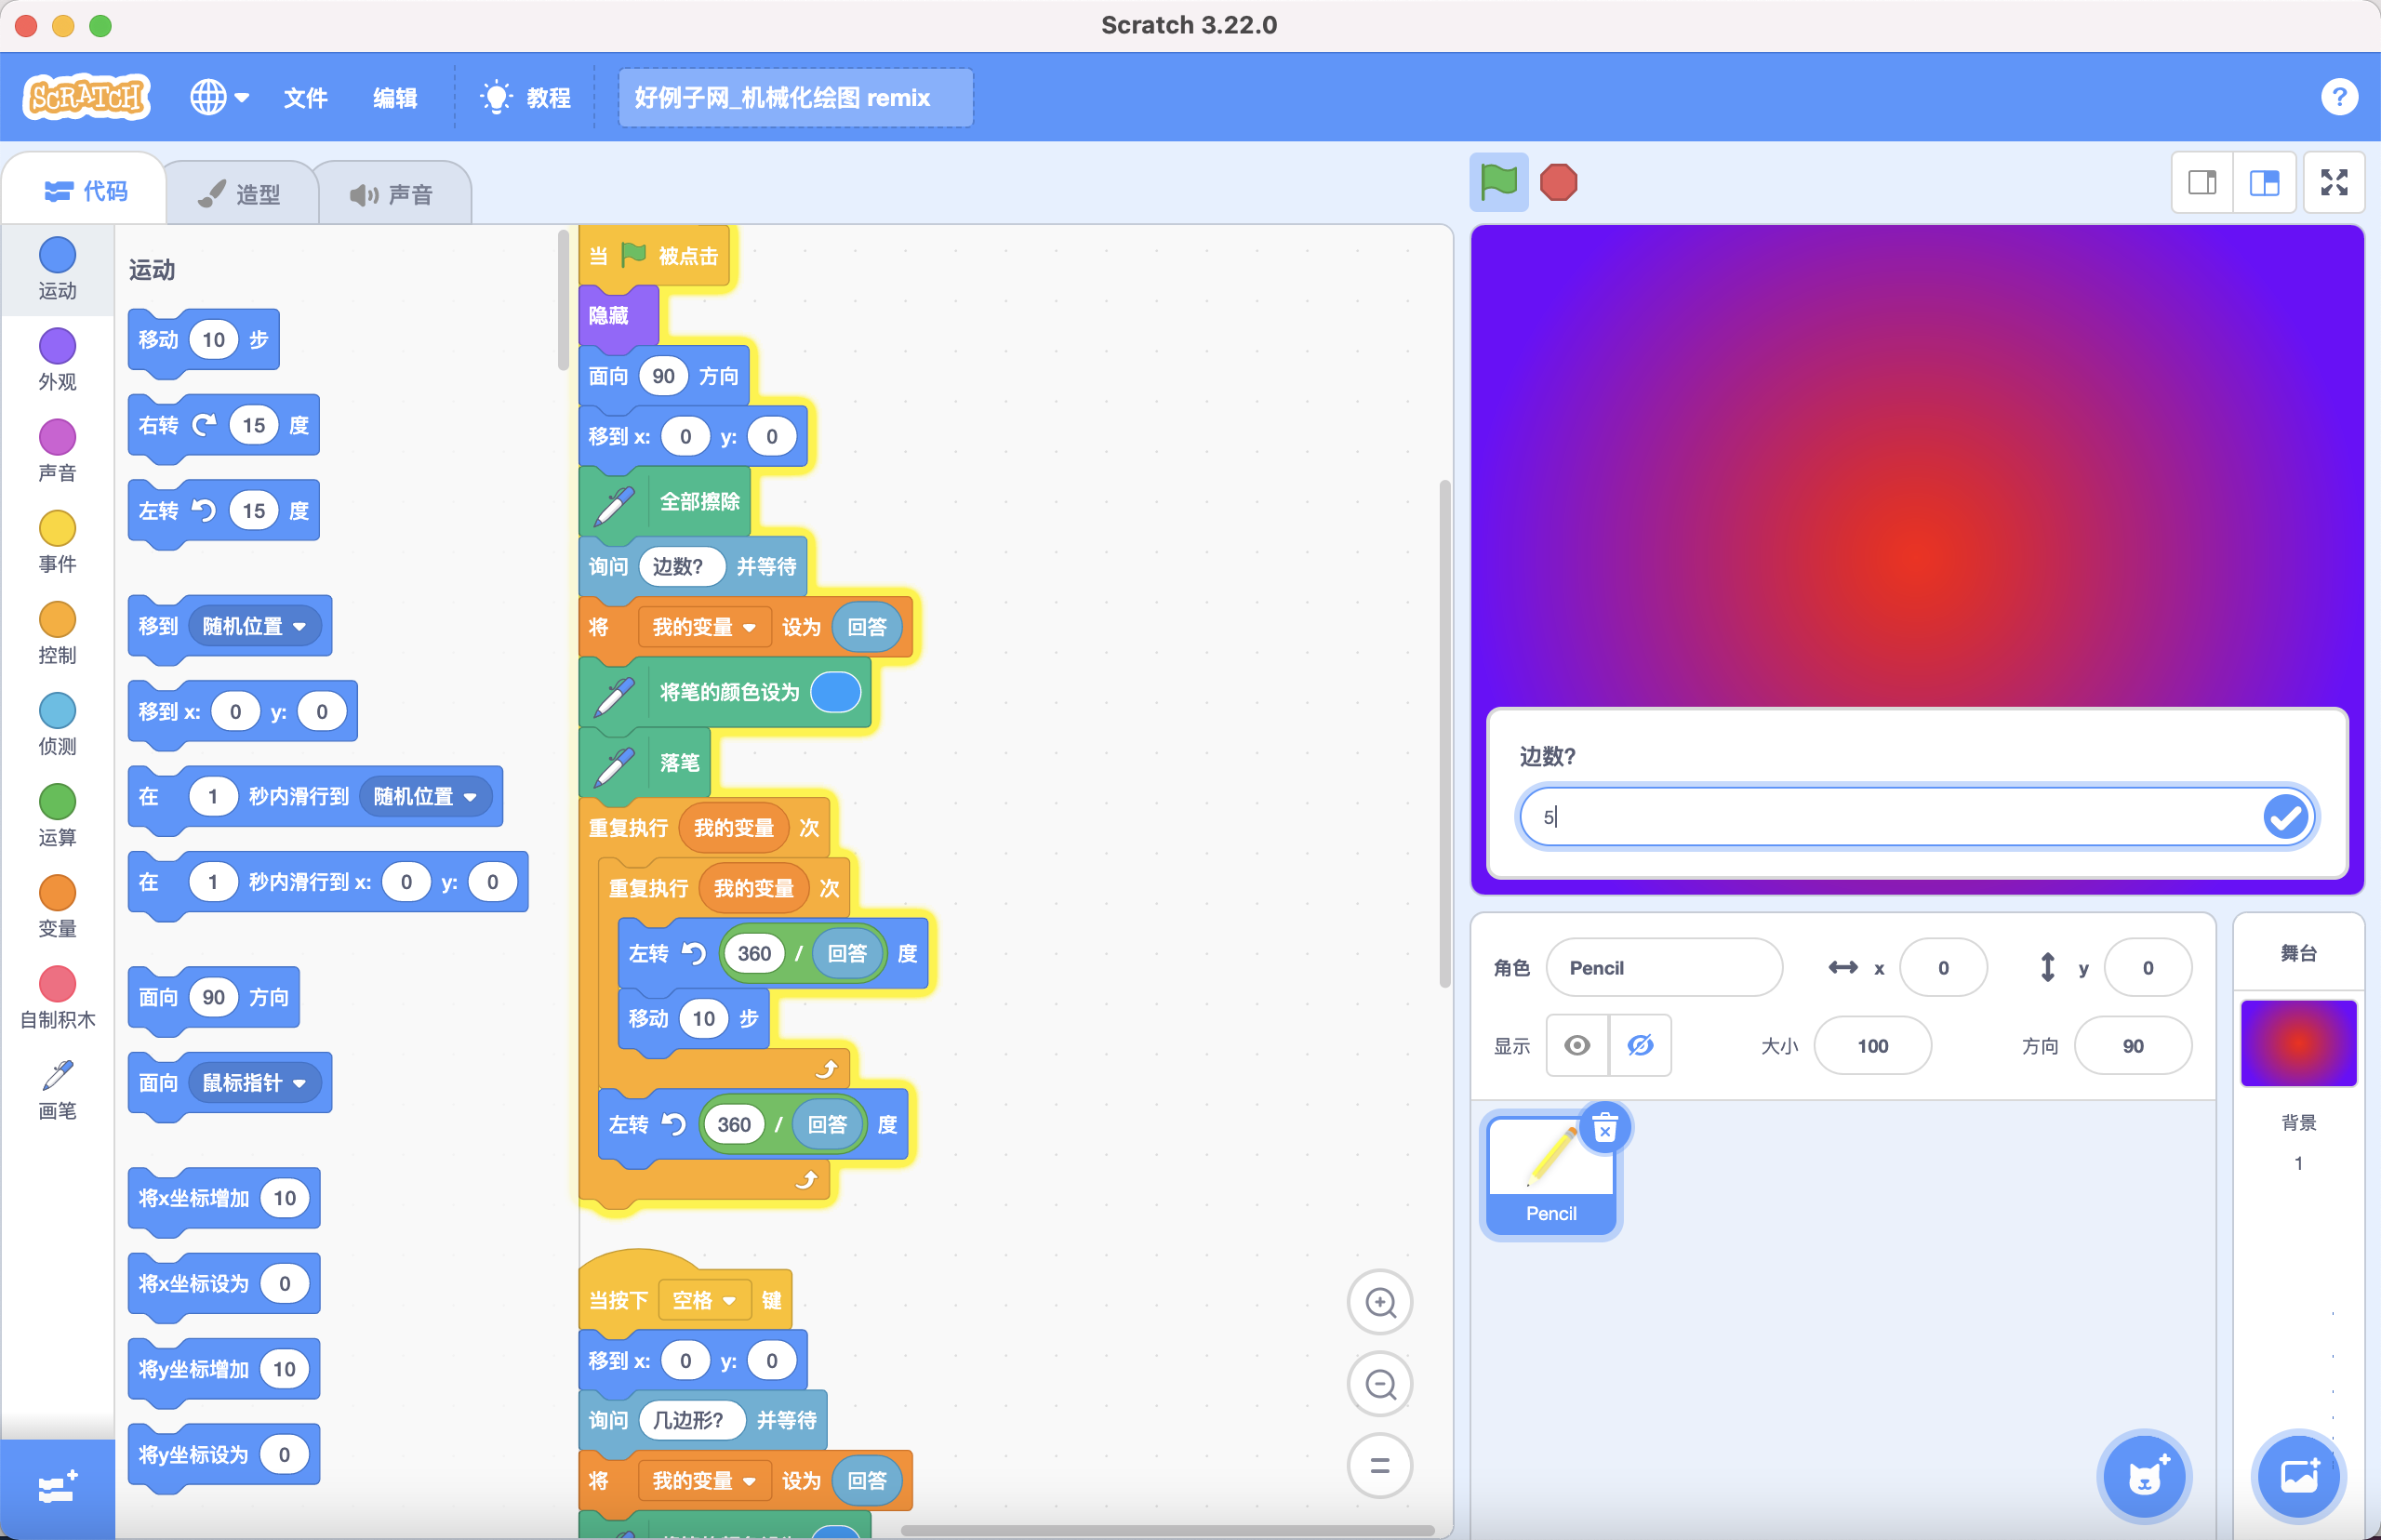Screen dimensions: 2381x1540
Task: Select the 控制 block category
Action: click(57, 632)
